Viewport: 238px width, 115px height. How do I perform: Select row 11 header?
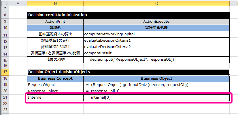point(5,34)
